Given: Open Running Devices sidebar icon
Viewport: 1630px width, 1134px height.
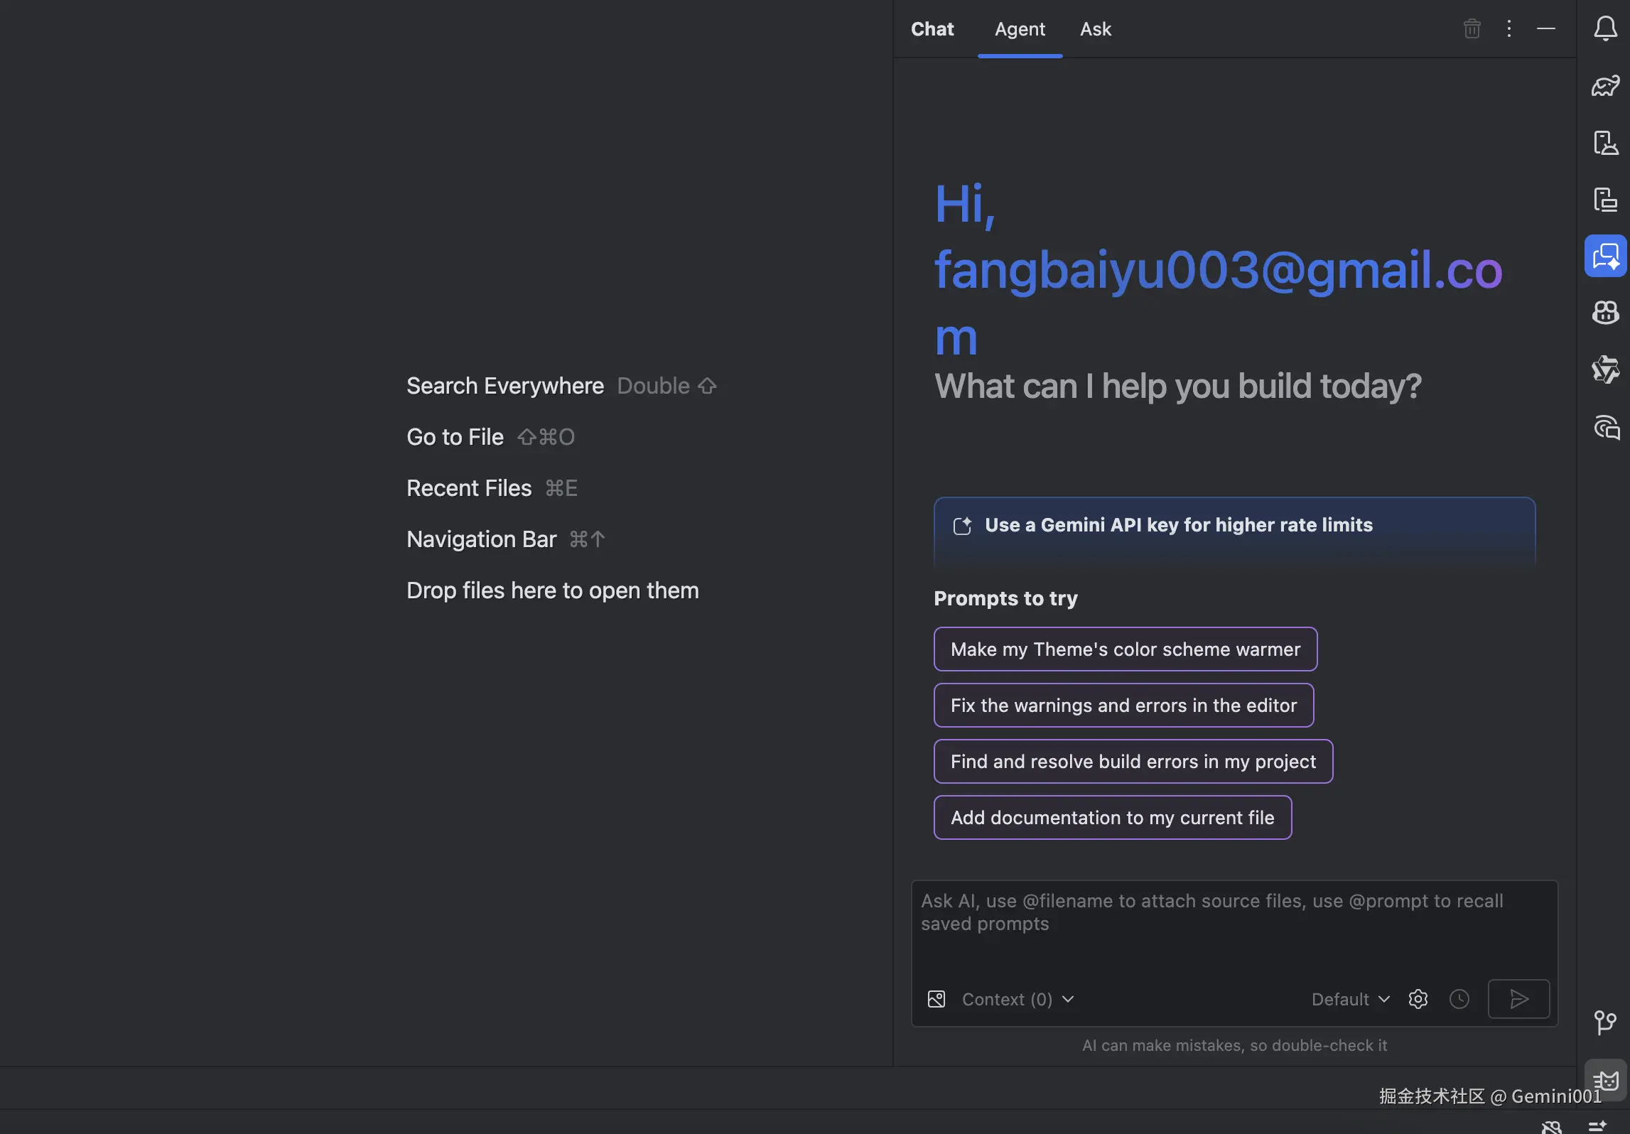Looking at the screenshot, I should click(x=1605, y=200).
